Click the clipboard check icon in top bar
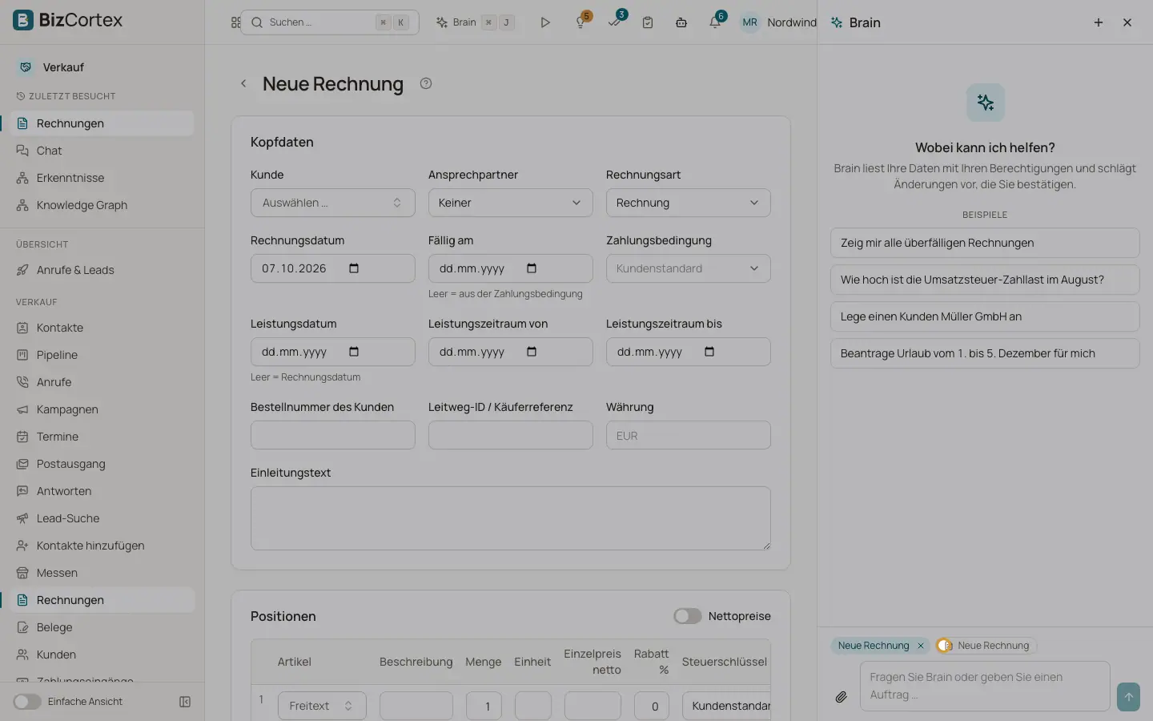This screenshot has width=1153, height=721. 648,22
